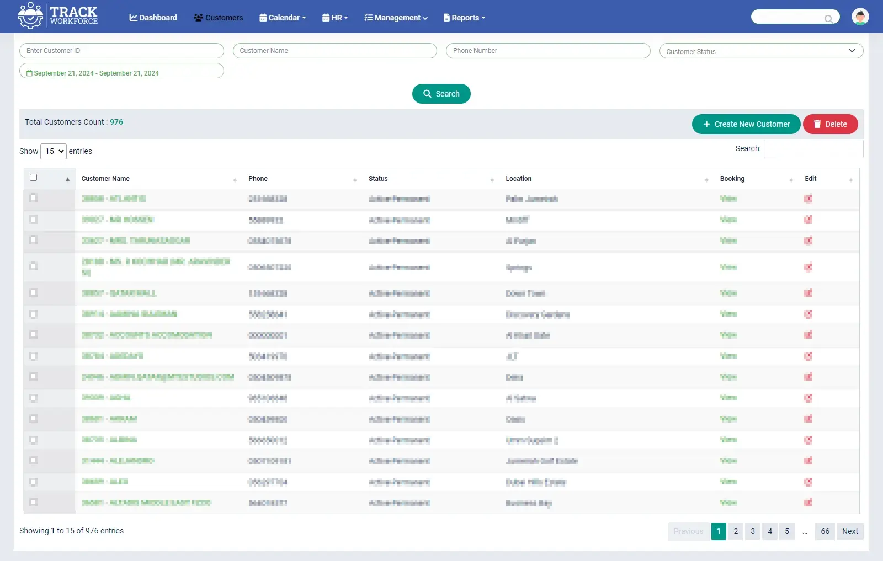Click the magnifier icon in top search bar
The width and height of the screenshot is (883, 561).
828,19
